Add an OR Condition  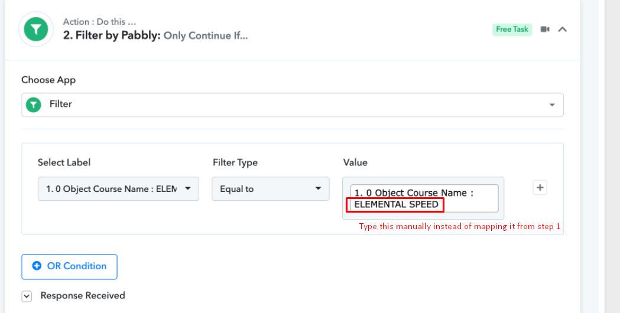click(69, 266)
